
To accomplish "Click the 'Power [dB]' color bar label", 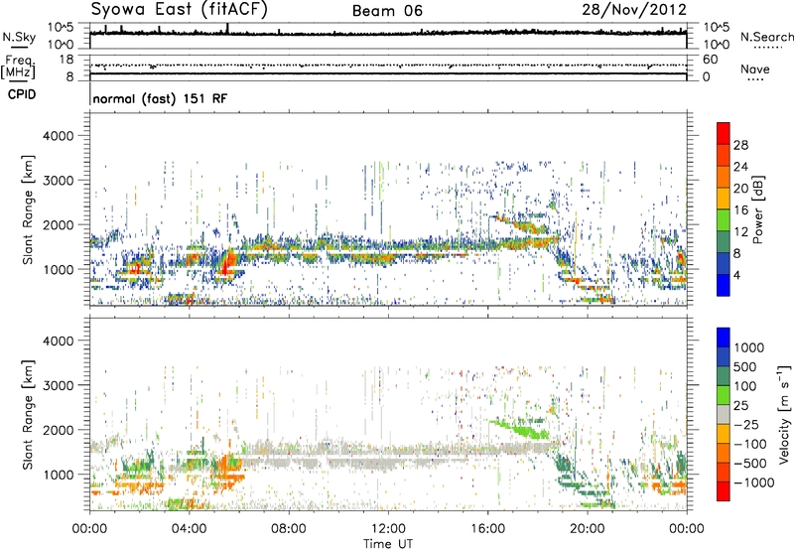I will coord(758,209).
